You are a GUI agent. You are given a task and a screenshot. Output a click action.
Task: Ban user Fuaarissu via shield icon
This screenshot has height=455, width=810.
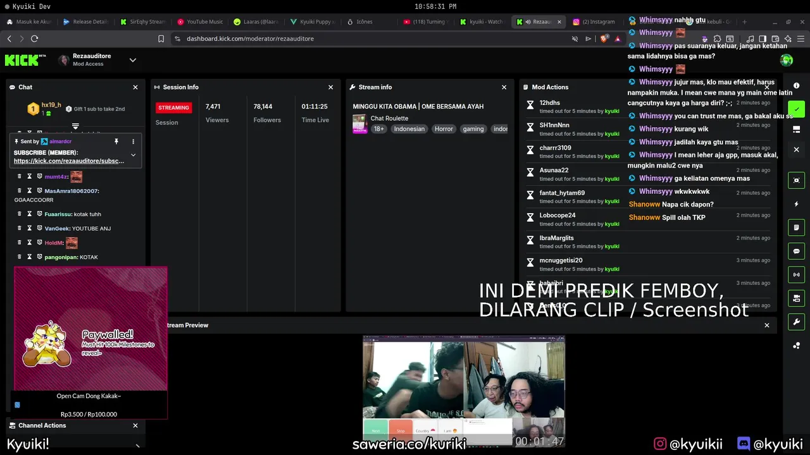tap(39, 214)
